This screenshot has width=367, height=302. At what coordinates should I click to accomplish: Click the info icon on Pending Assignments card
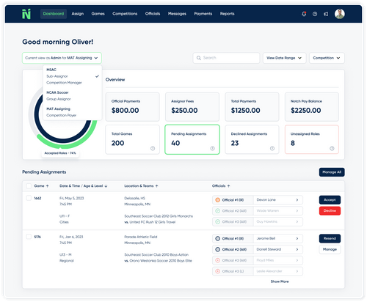click(212, 148)
